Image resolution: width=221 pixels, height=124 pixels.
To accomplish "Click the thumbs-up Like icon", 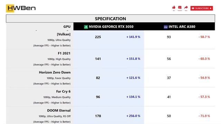I will point(174,8).
